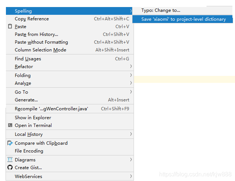Select the Paste menu item
This screenshot has width=235, height=181.
(70, 27)
